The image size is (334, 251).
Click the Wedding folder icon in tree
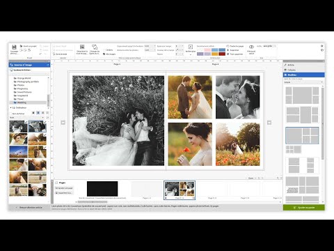tap(15, 102)
